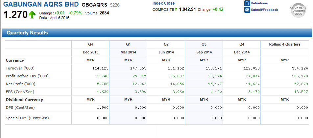
Task: Click the percentage change +0.79%
Action: point(75,13)
